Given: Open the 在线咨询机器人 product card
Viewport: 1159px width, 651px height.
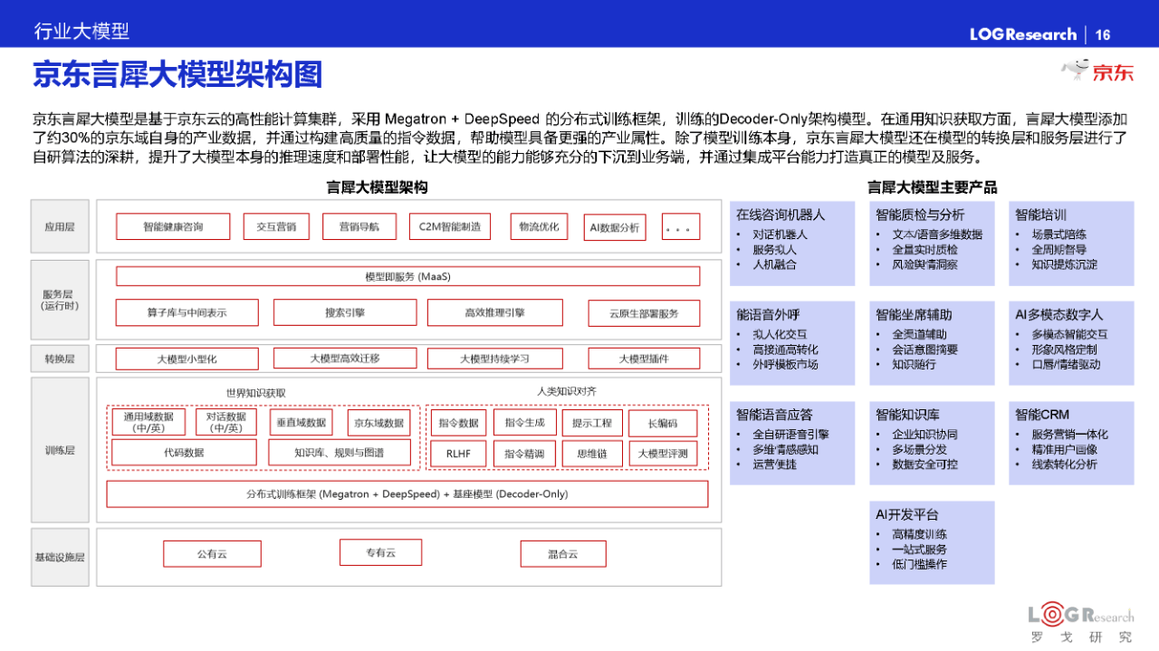Looking at the screenshot, I should [x=792, y=243].
